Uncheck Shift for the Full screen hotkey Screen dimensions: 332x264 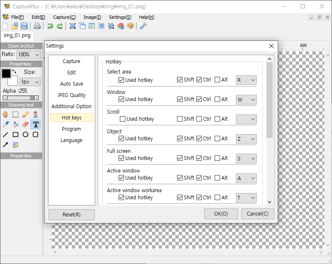[180, 158]
